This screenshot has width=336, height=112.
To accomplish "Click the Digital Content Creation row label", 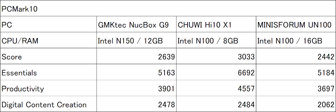I will pyautogui.click(x=44, y=105).
